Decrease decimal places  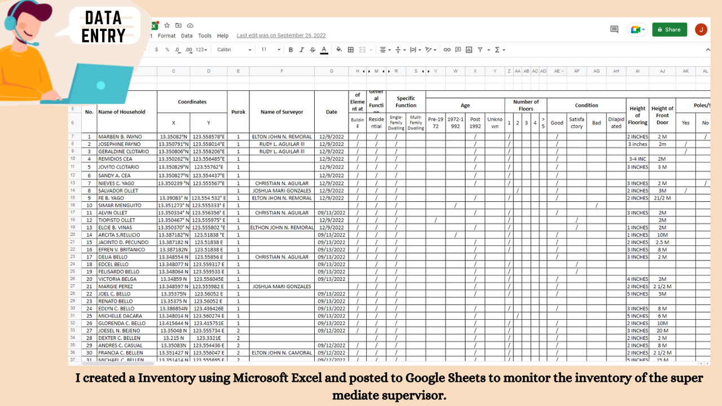(178, 50)
